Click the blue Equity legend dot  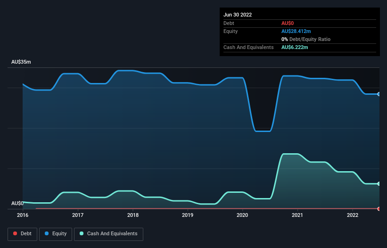tap(47, 233)
